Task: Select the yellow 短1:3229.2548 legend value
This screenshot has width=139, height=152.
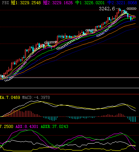Action: coord(26,3)
